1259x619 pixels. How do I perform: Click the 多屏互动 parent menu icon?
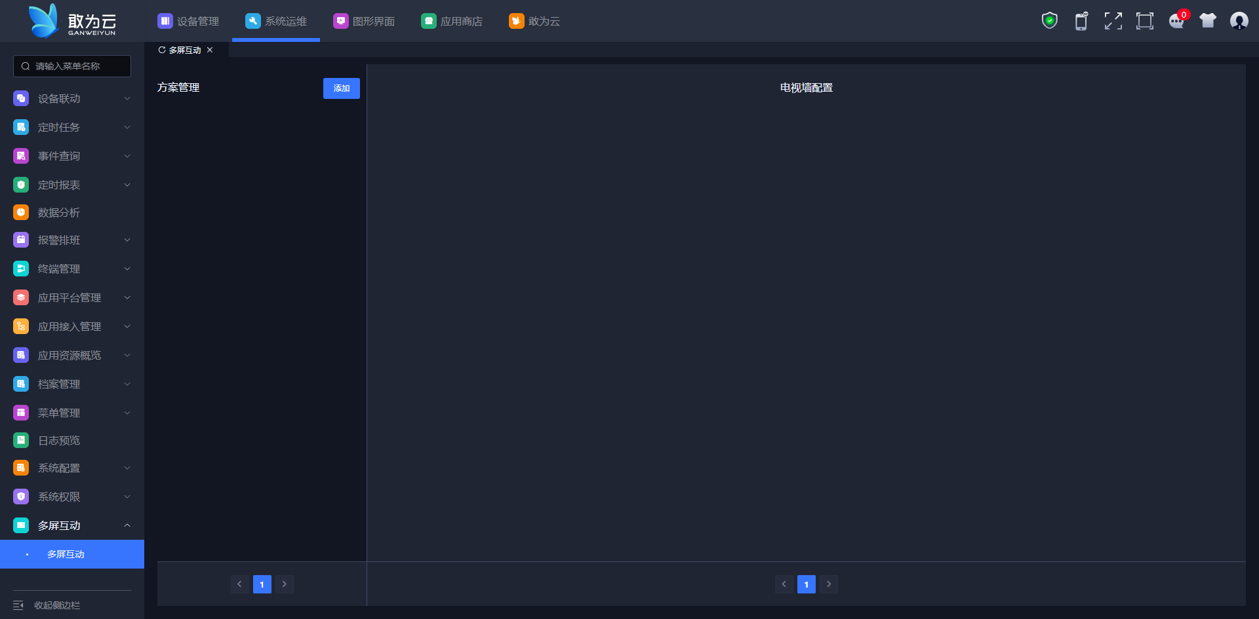click(21, 525)
